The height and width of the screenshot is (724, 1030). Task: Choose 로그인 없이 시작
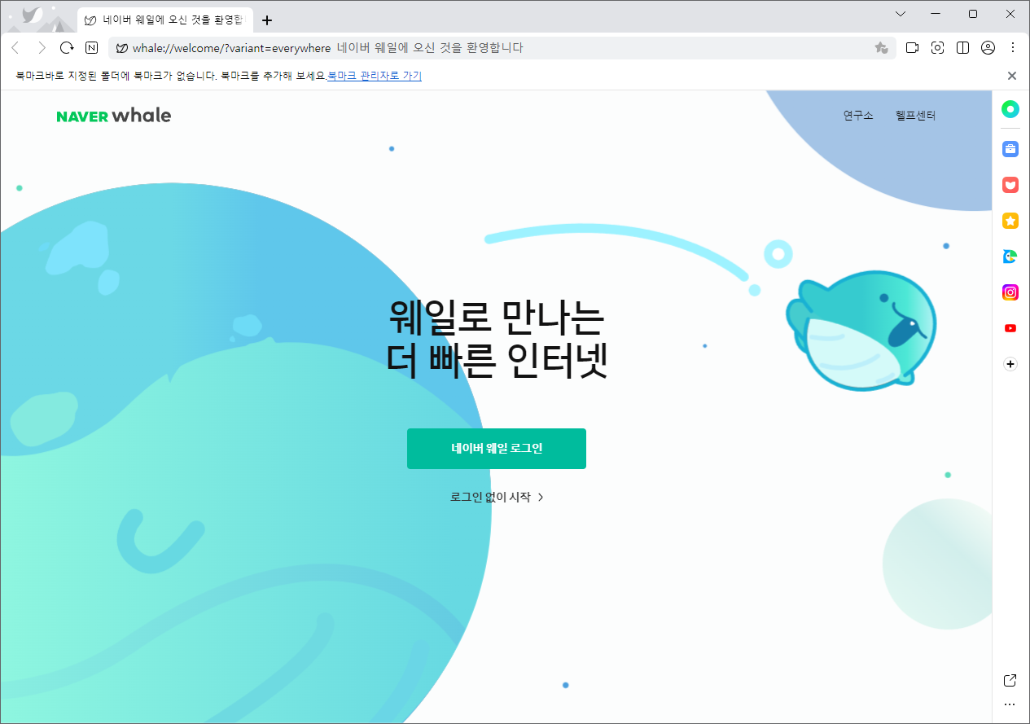497,497
